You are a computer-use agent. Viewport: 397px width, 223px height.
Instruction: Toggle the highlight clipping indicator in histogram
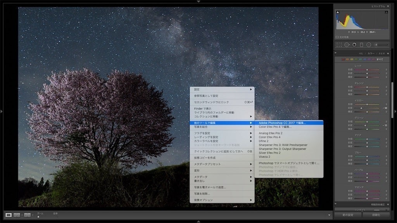pyautogui.click(x=387, y=12)
